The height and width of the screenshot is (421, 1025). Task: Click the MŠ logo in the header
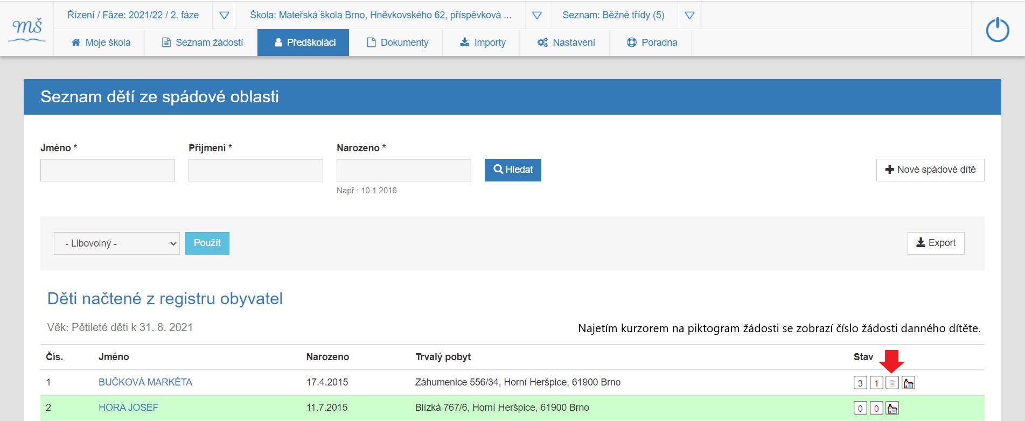(x=27, y=29)
